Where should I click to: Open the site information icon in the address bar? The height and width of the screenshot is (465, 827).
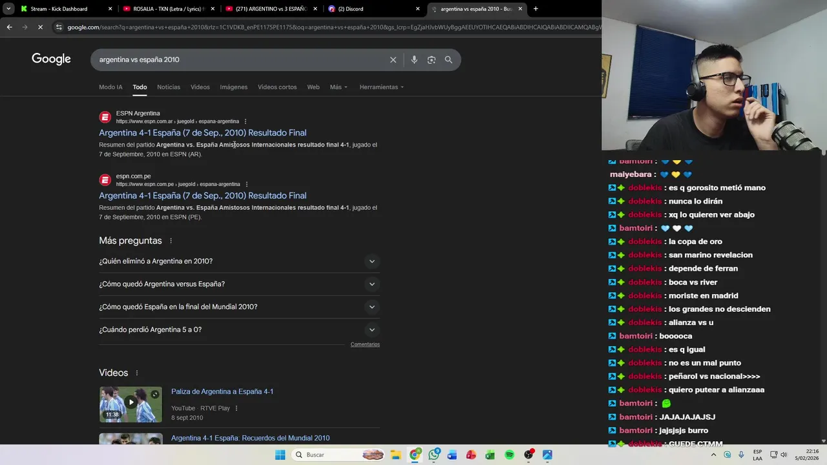coord(59,27)
